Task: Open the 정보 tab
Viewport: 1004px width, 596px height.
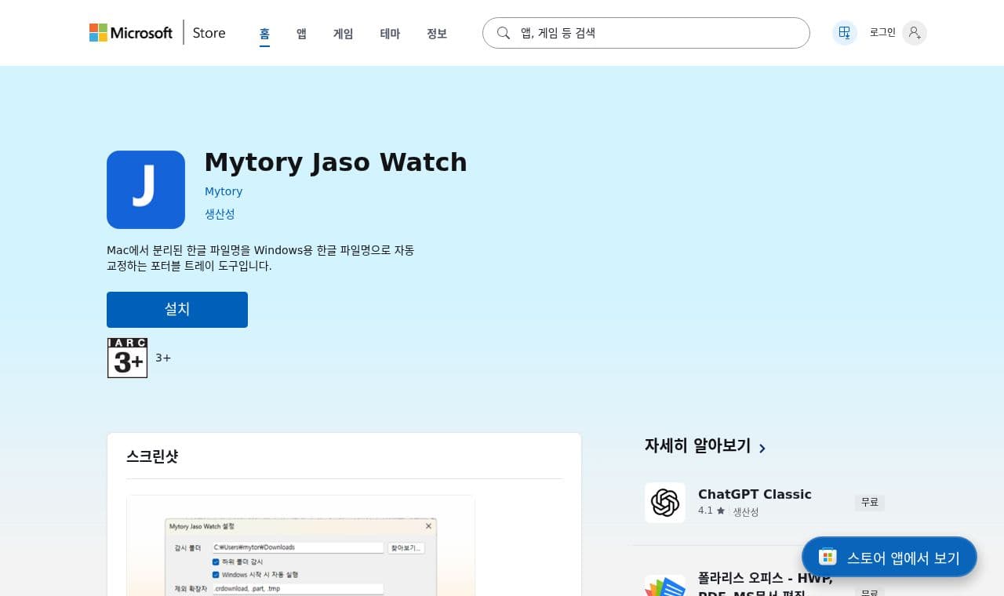Action: coord(437,34)
